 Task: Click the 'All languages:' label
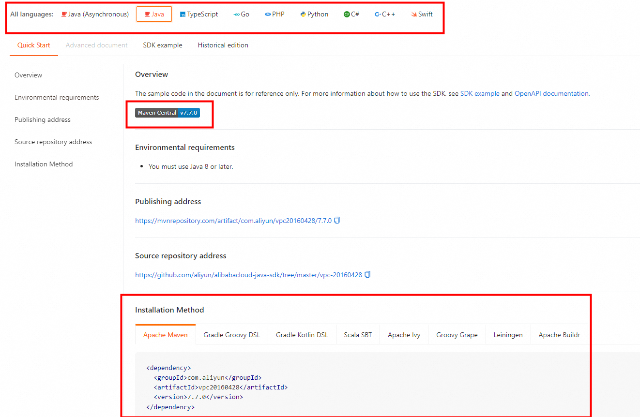click(x=32, y=14)
